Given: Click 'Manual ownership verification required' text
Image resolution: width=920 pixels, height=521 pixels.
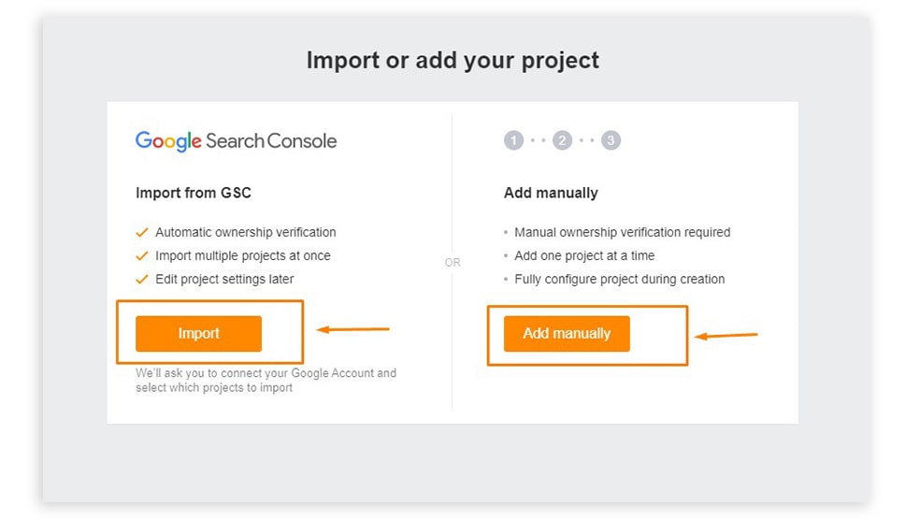Looking at the screenshot, I should pos(623,232).
